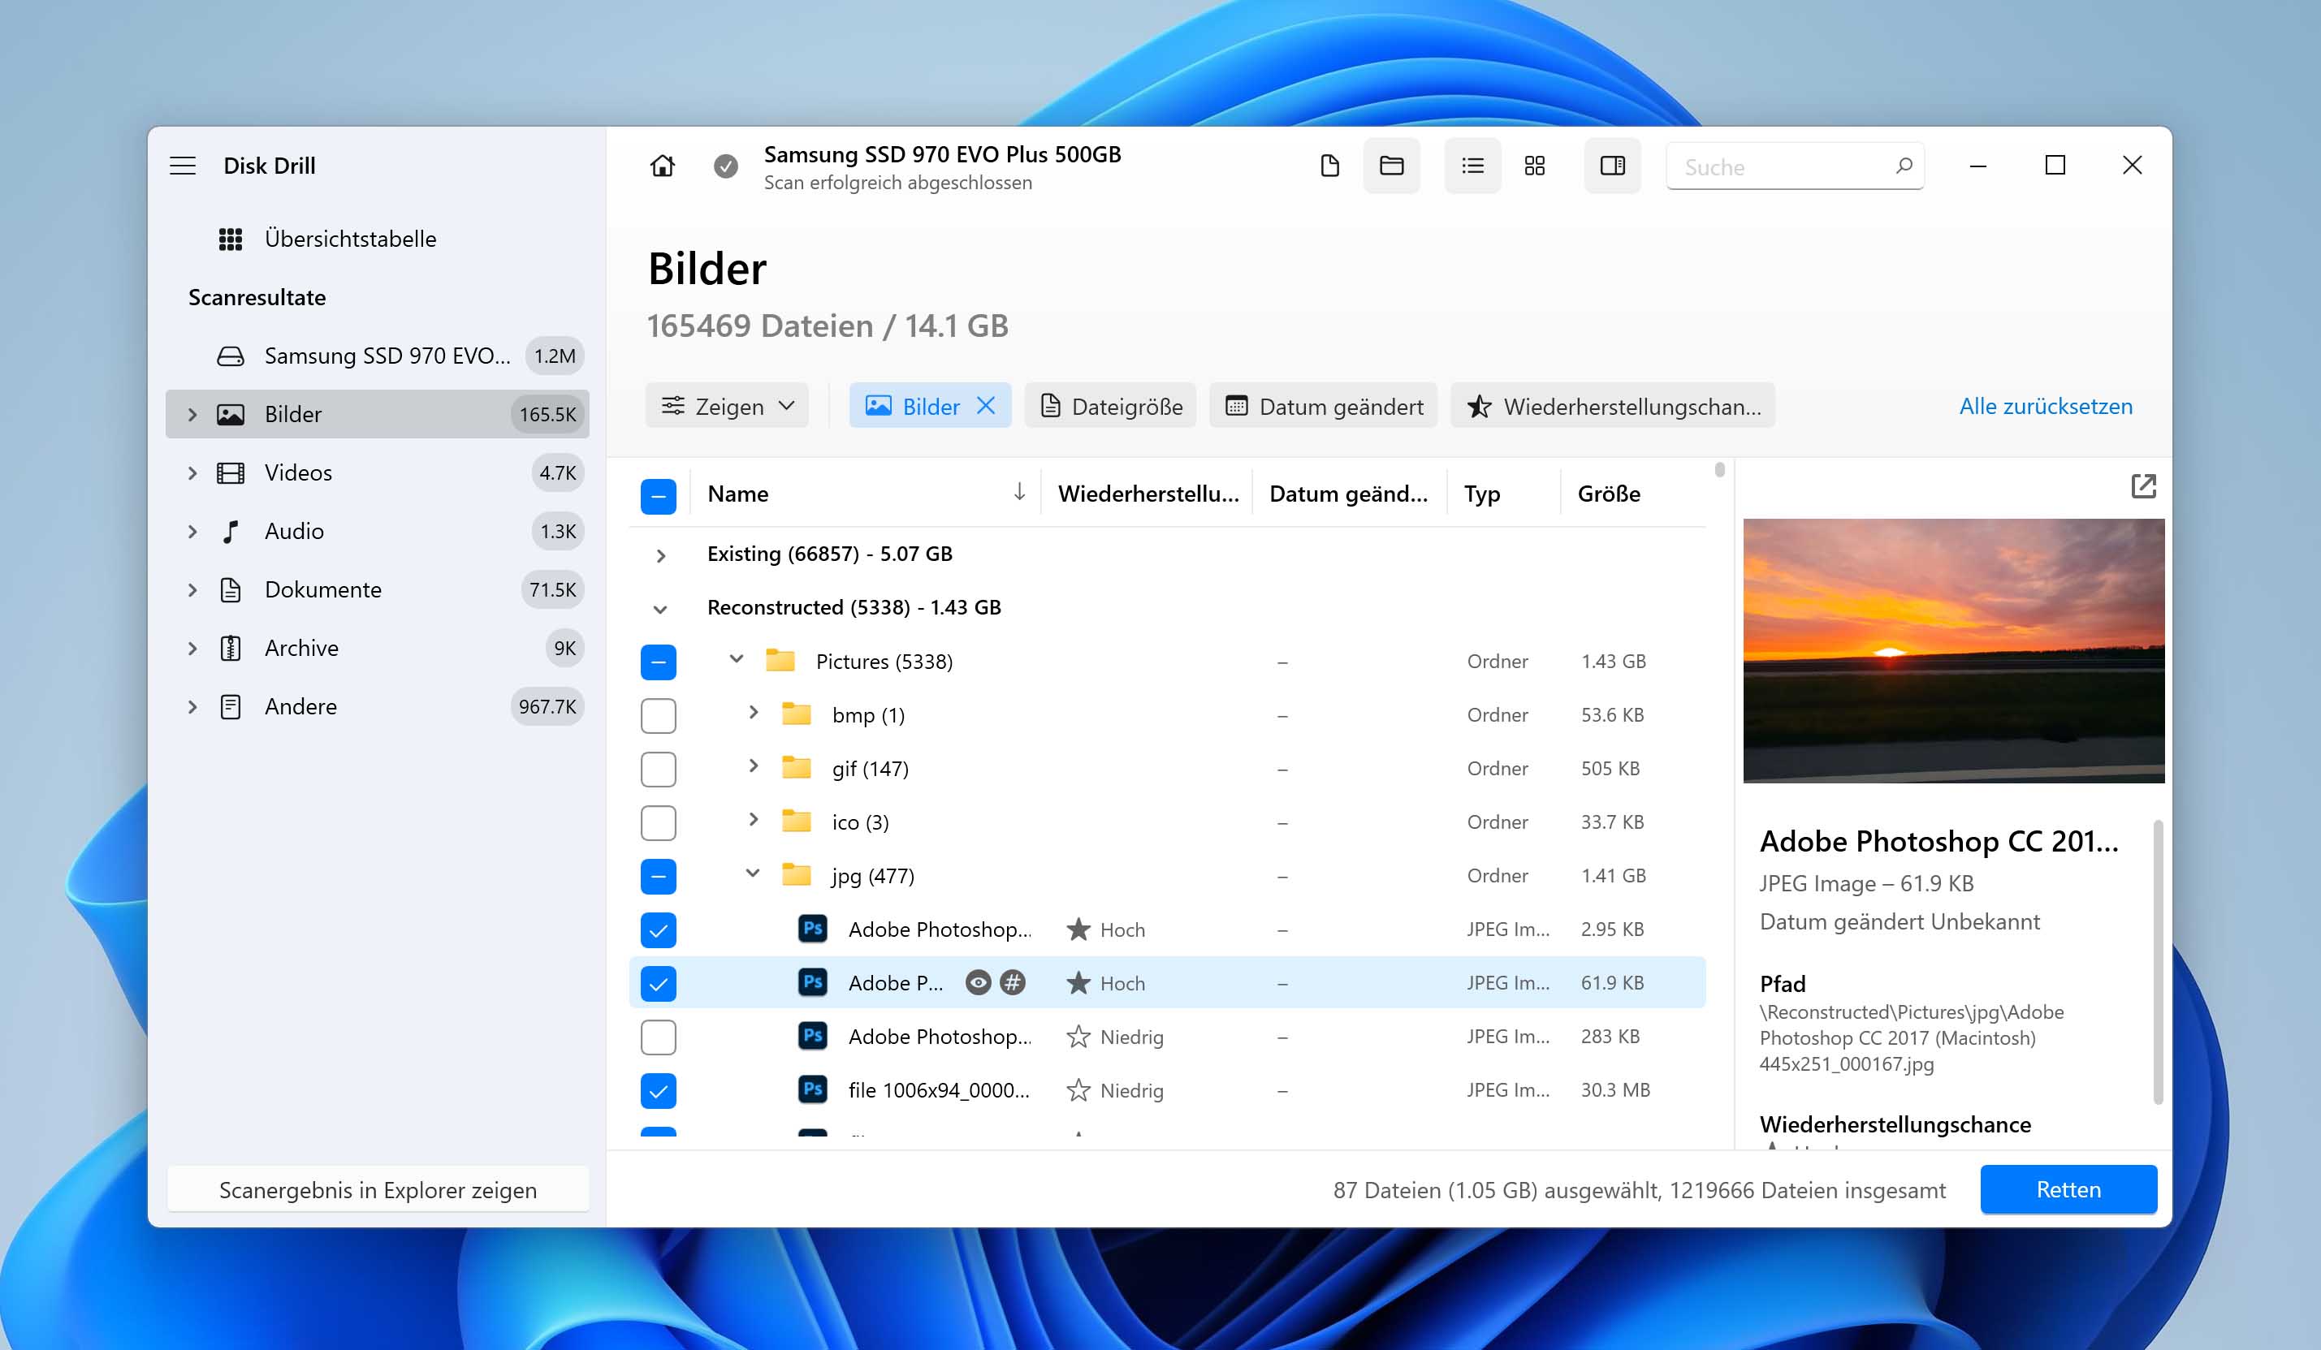Expand the ico (3) folder

pyautogui.click(x=753, y=820)
